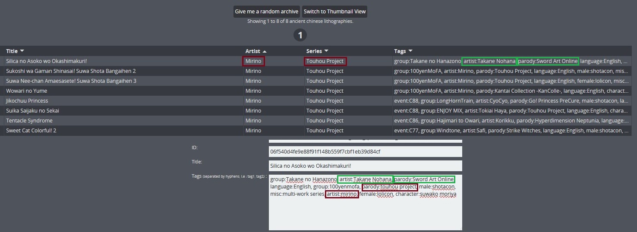Click Mirino artist cell in Silica row
The width and height of the screenshot is (637, 232).
(x=253, y=61)
